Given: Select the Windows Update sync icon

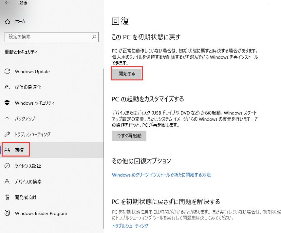Looking at the screenshot, I should [x=8, y=72].
